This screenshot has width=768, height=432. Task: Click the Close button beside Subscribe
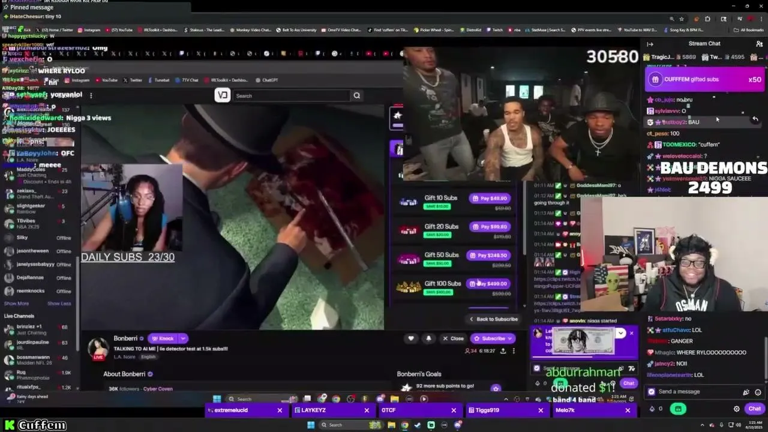[x=453, y=338]
